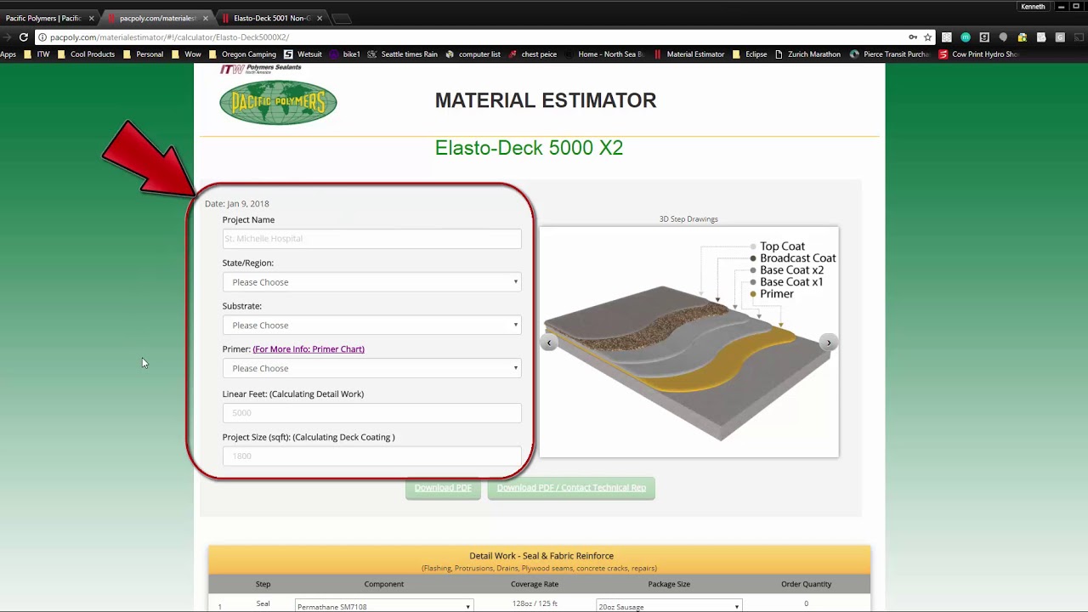Show next 3D step drawing
The height and width of the screenshot is (612, 1088).
coord(829,343)
